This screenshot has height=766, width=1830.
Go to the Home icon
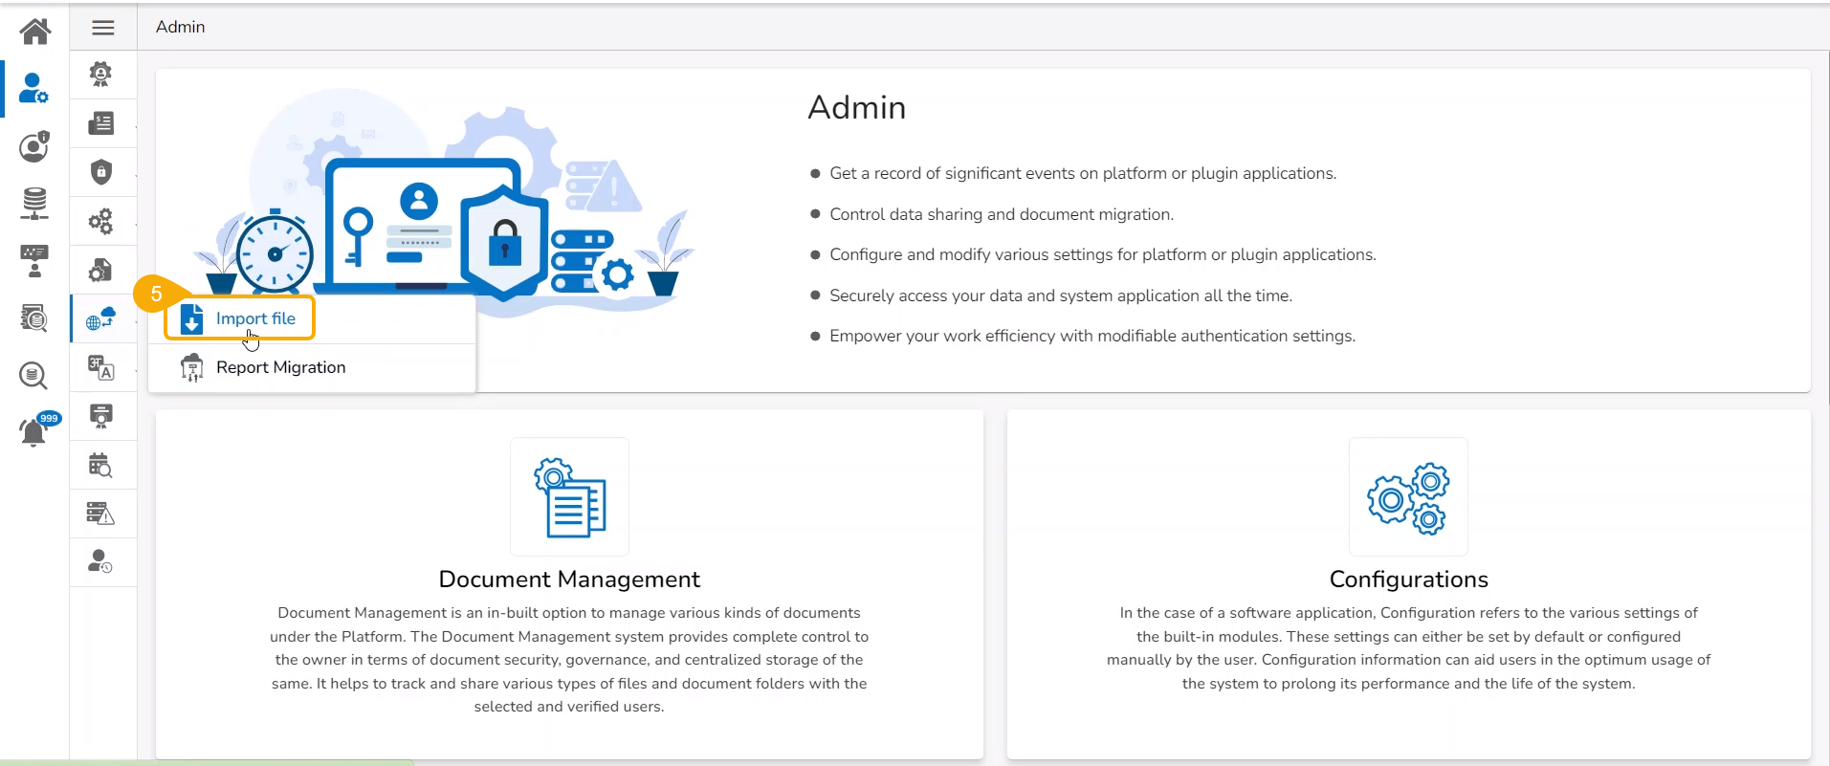click(35, 32)
